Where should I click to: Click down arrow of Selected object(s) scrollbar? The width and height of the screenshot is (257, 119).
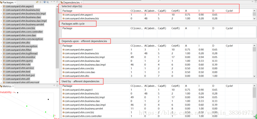(254, 19)
